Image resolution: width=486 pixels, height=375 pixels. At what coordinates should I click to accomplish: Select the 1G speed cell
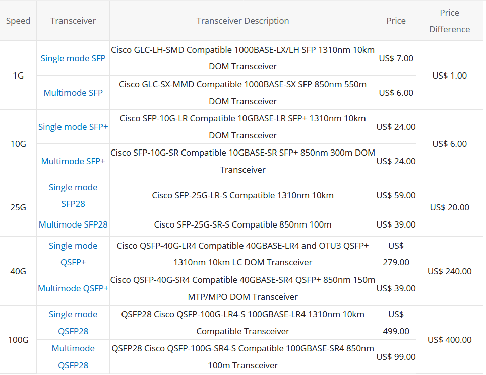click(18, 76)
